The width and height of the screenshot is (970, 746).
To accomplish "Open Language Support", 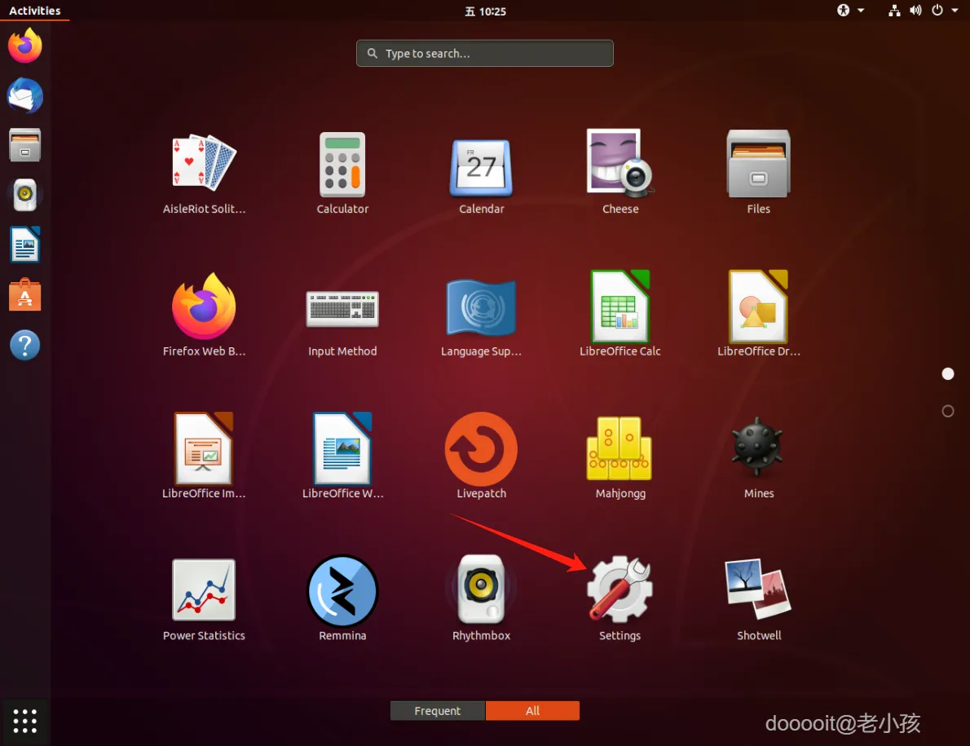I will (481, 318).
